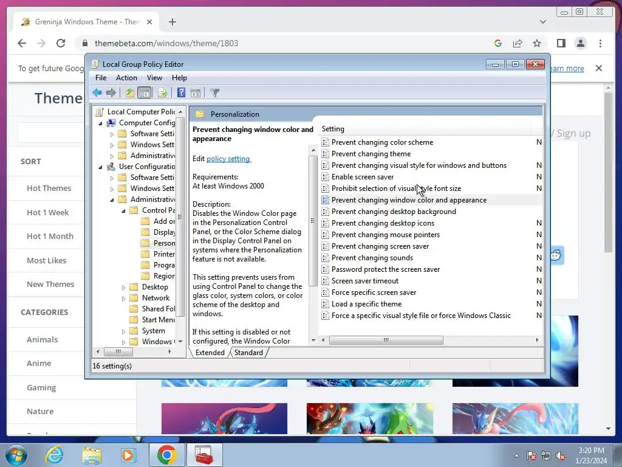Open the Help toolbar icon
The height and width of the screenshot is (467, 622).
pyautogui.click(x=181, y=93)
